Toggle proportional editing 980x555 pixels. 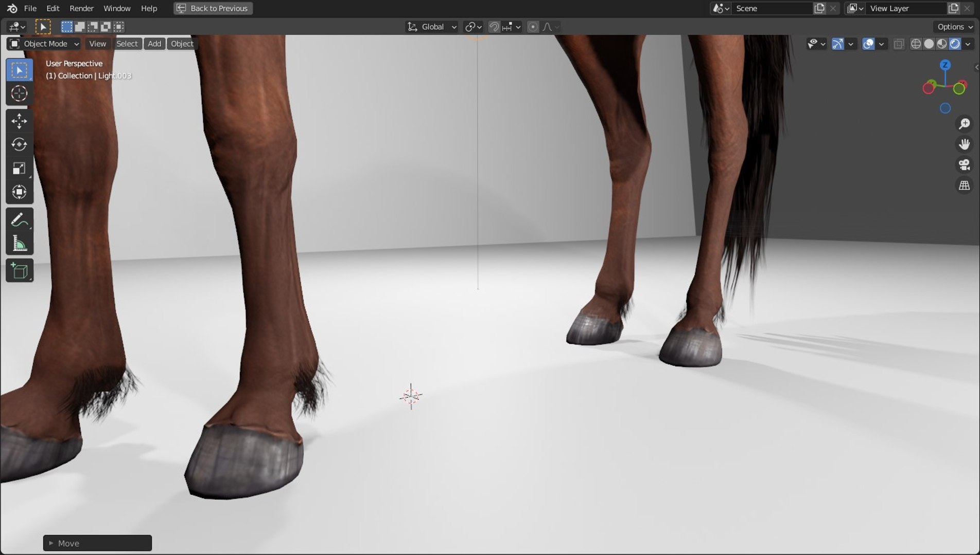pos(533,27)
